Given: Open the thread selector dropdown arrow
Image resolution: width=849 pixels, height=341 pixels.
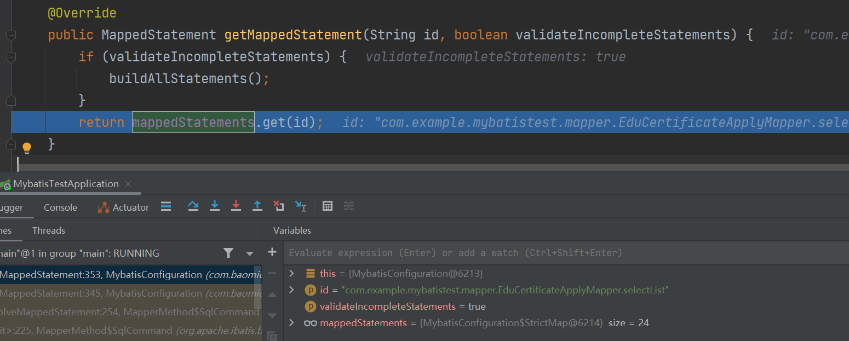Looking at the screenshot, I should click(250, 253).
